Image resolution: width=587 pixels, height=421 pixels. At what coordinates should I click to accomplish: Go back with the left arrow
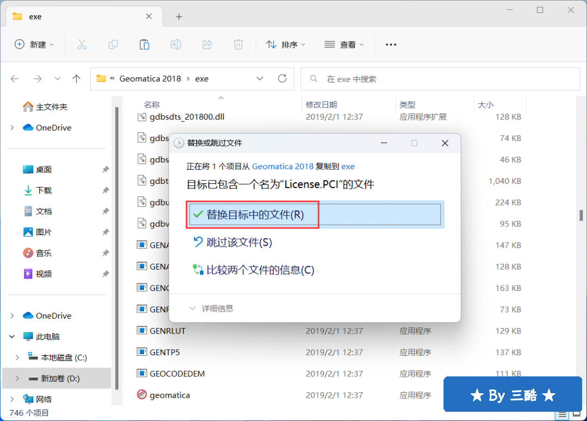click(15, 79)
